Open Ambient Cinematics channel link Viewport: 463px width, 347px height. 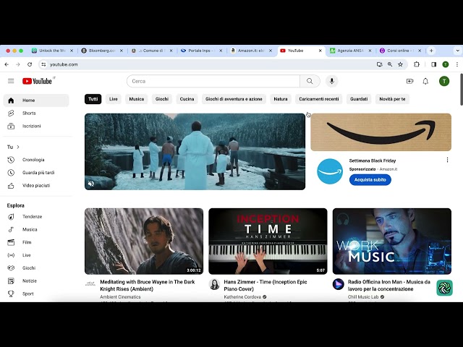tap(120, 297)
